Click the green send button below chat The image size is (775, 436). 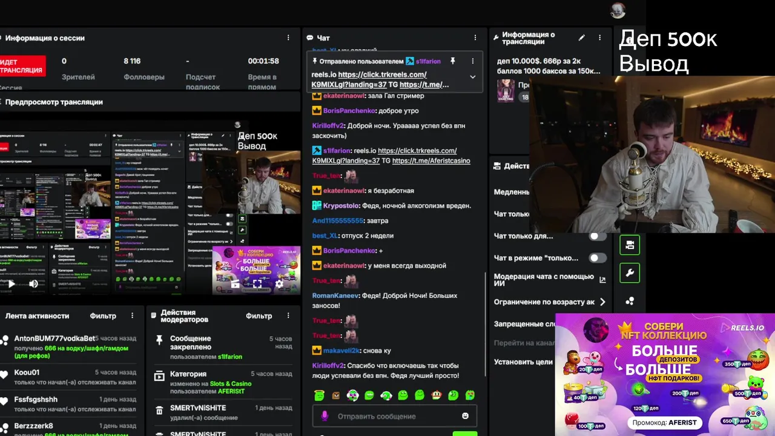(x=465, y=433)
